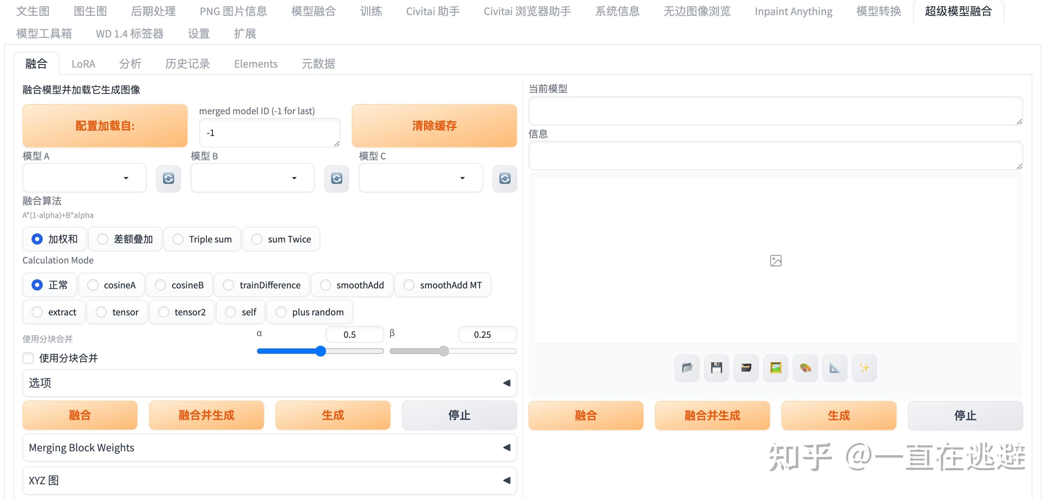Enable the 使用分块合并 checkbox
Screen dimensions: 1052x499
tap(28, 358)
